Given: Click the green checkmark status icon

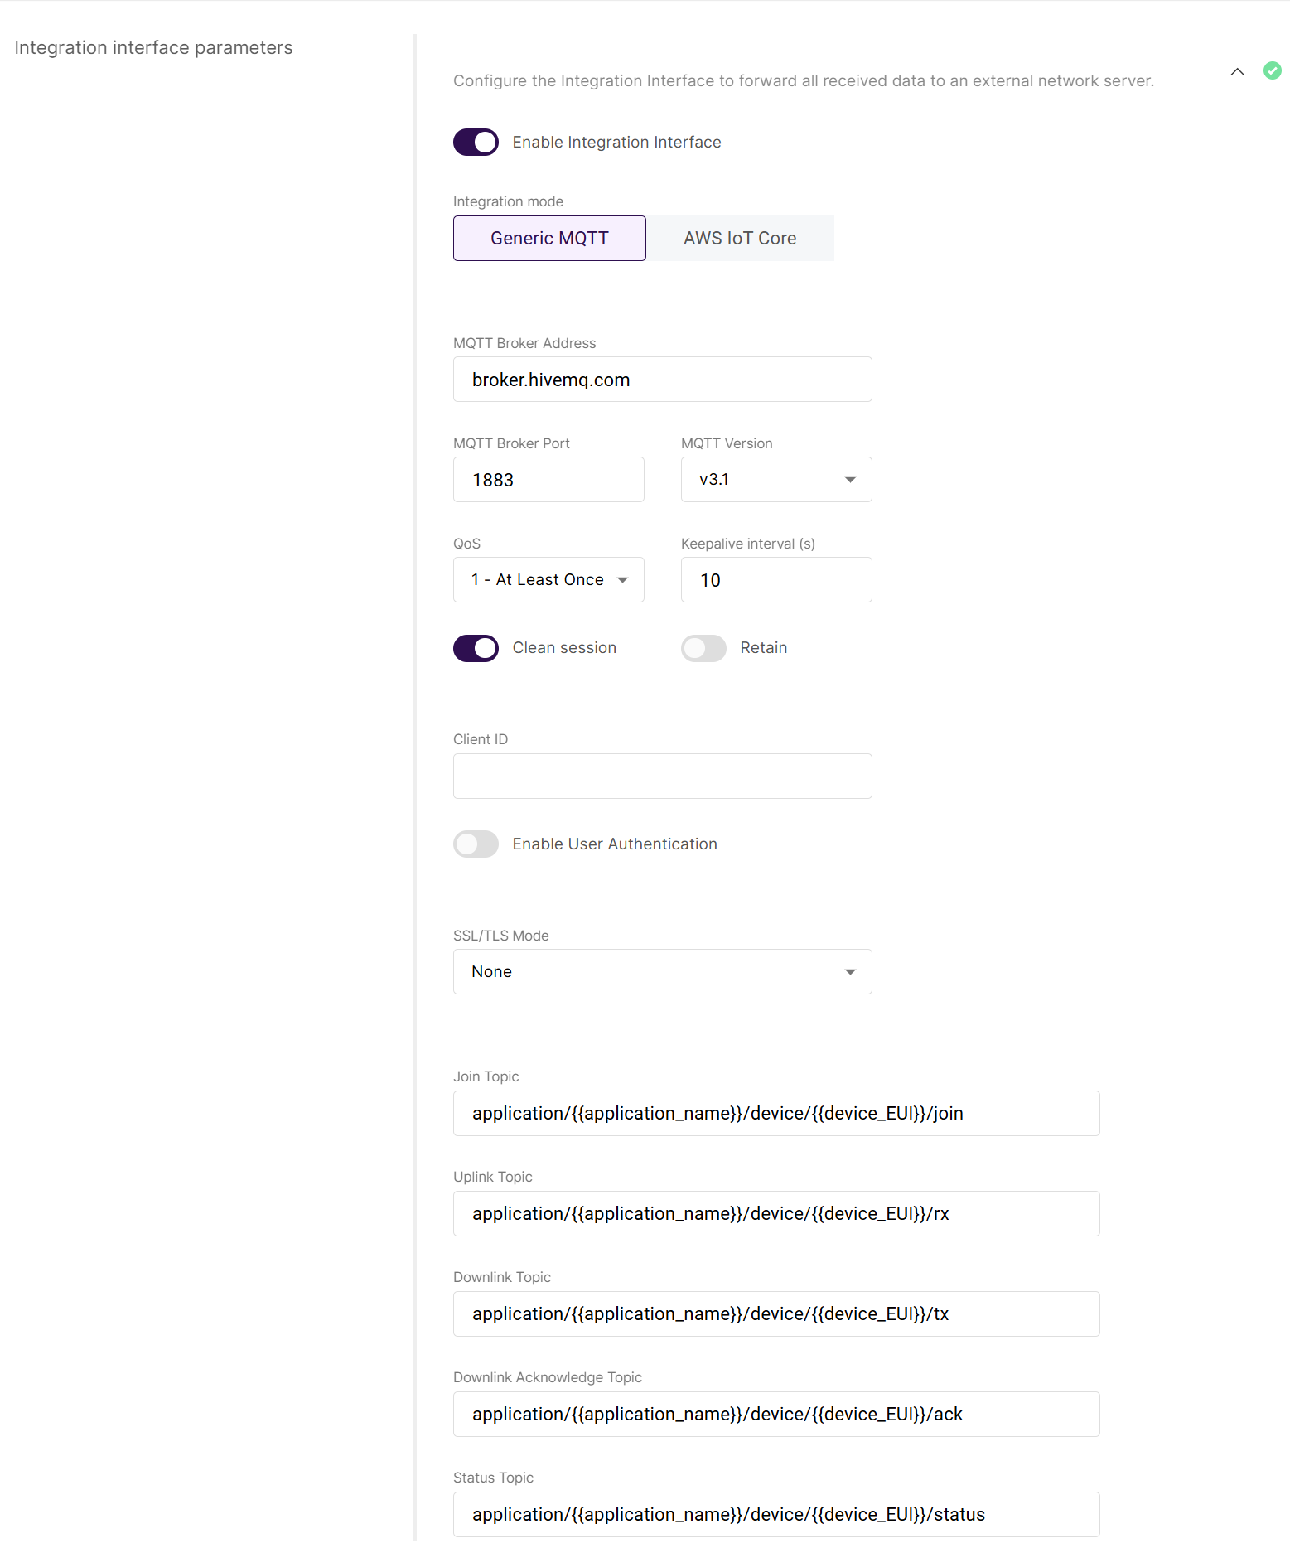Looking at the screenshot, I should click(1272, 71).
